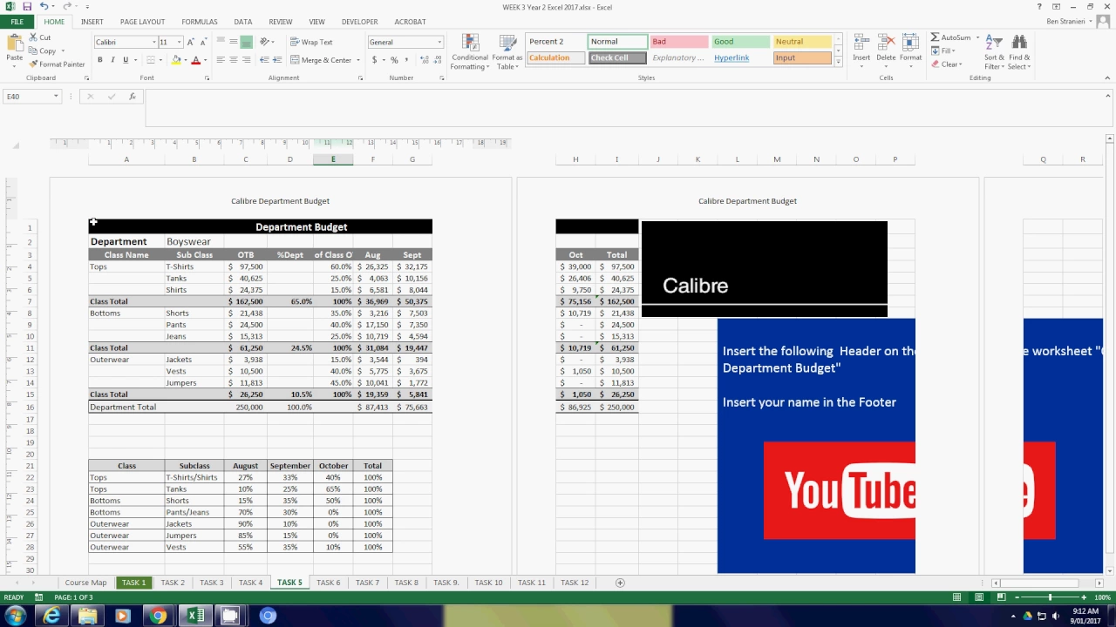The height and width of the screenshot is (627, 1116).
Task: Switch to the PAGE LAYOUT ribbon tab
Action: pos(142,22)
